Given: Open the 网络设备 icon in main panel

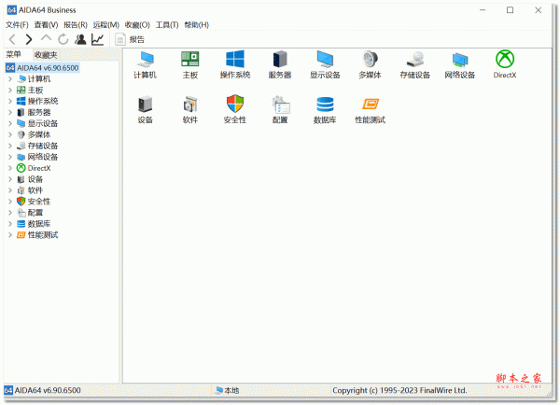Looking at the screenshot, I should 460,64.
